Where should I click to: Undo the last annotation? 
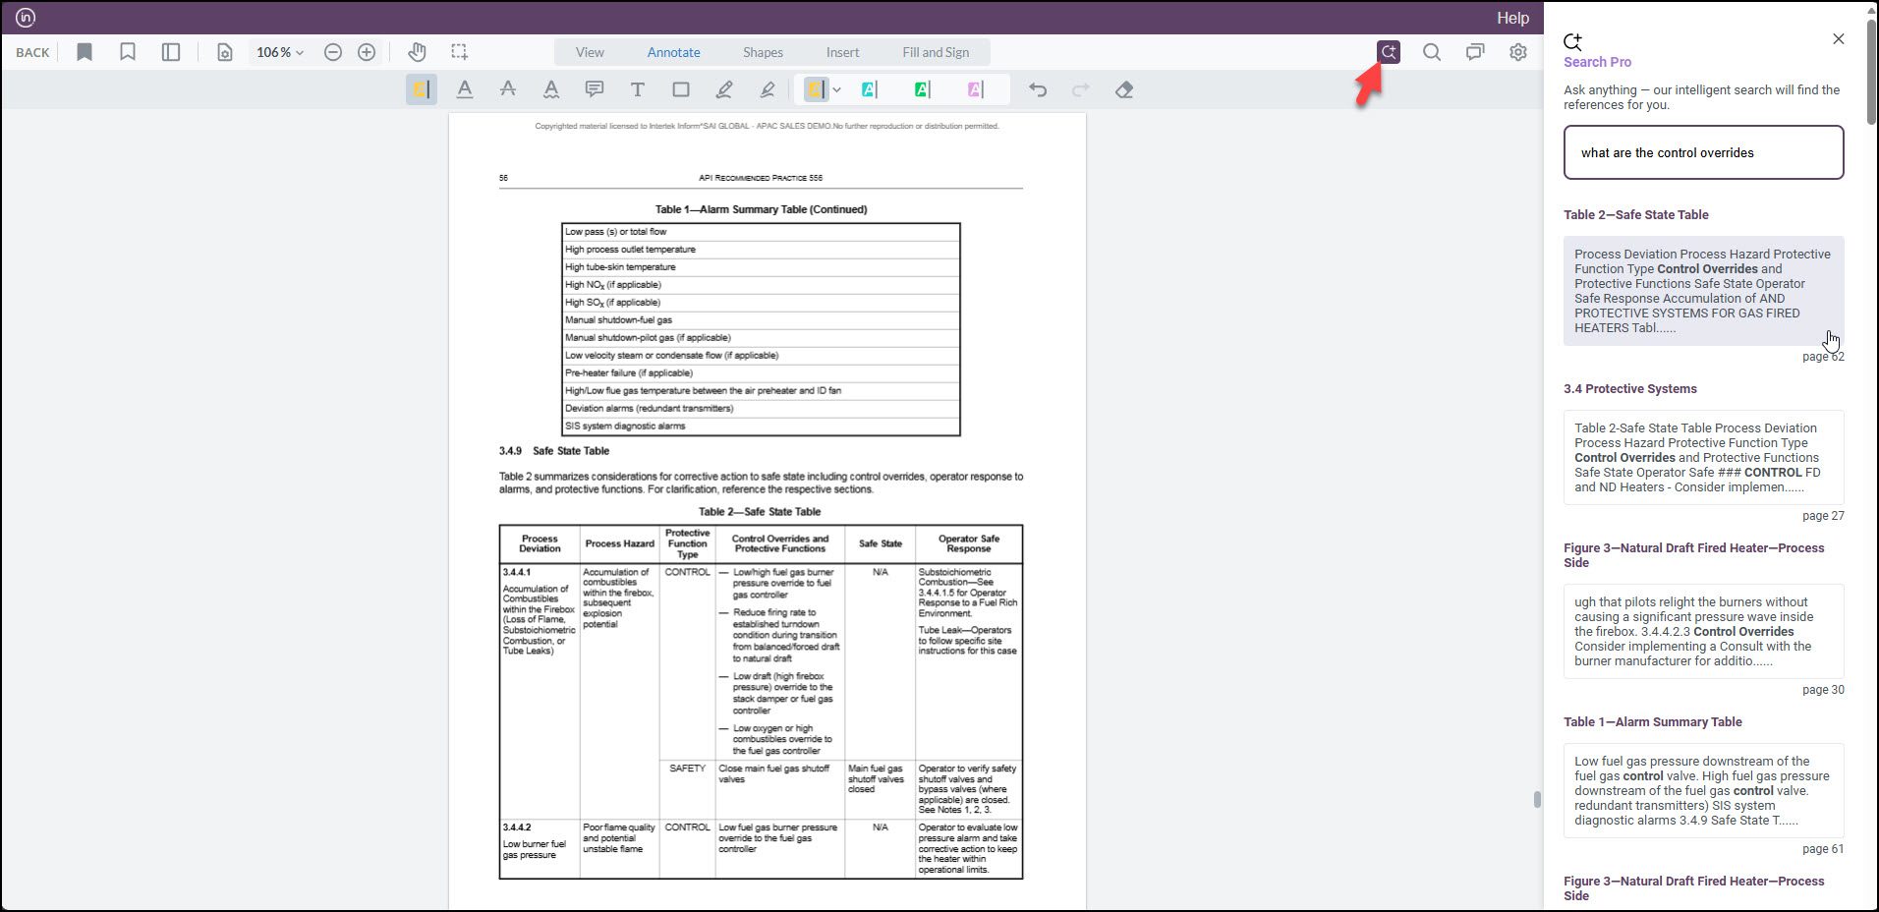pos(1038,89)
